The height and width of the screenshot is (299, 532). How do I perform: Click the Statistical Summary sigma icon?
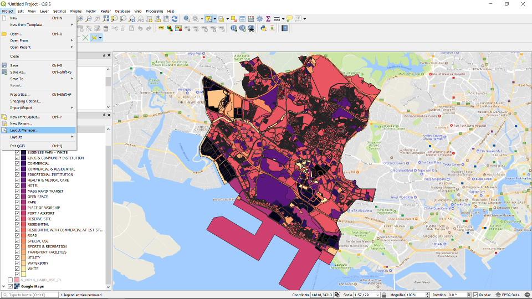268,18
